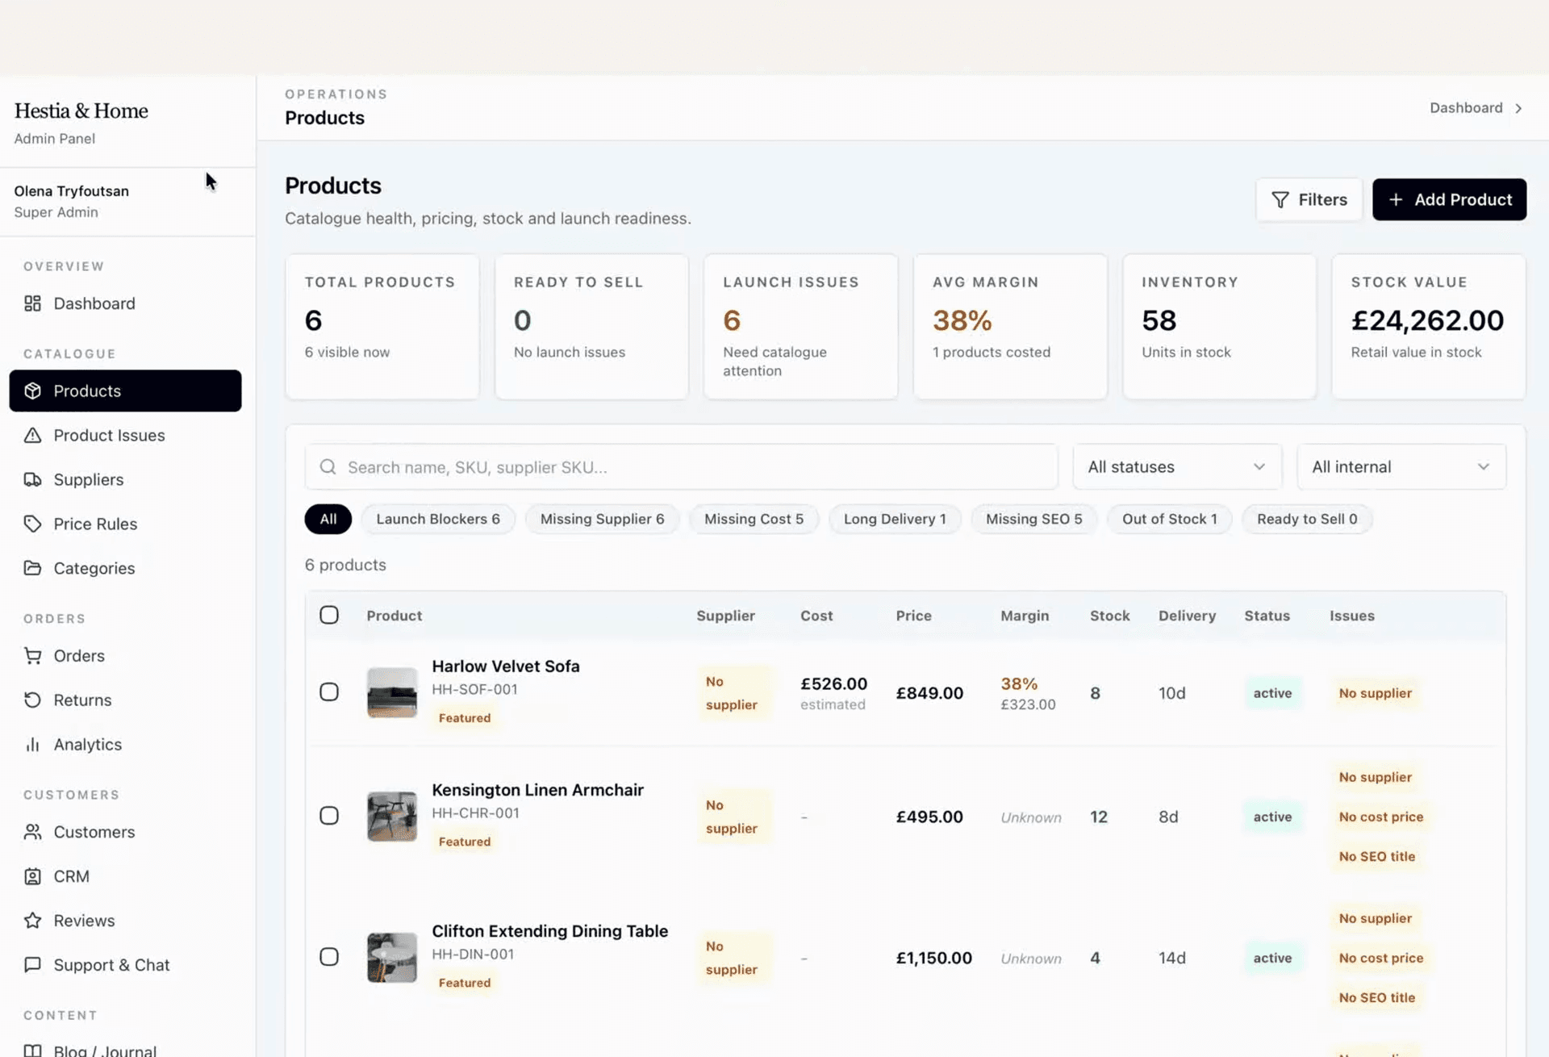Select the Missing Cost 5 filter pill

[754, 519]
